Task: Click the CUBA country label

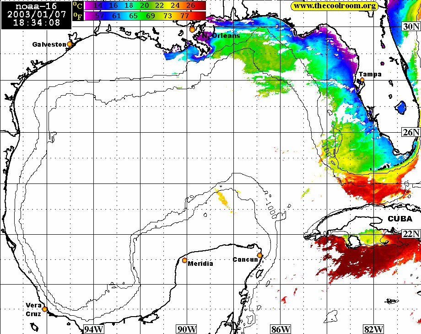Action: [x=400, y=219]
